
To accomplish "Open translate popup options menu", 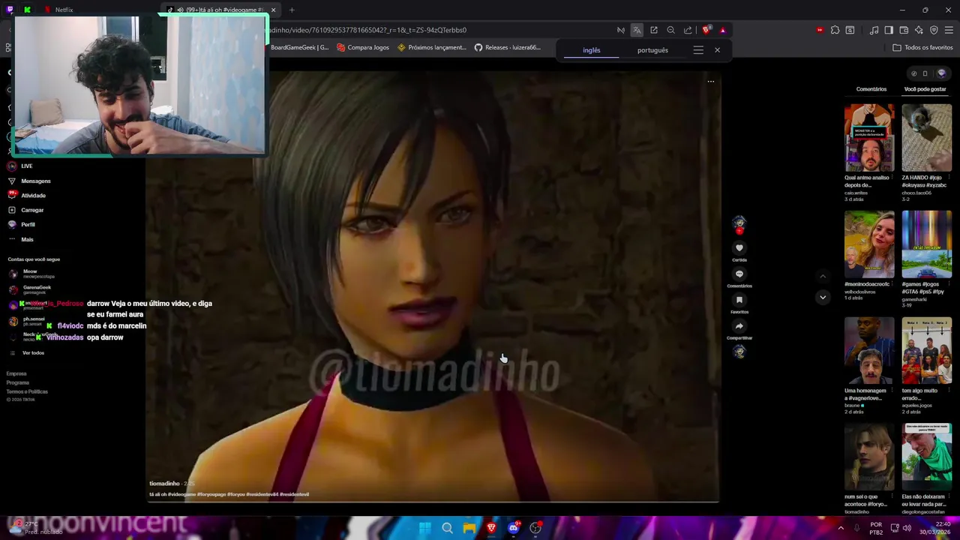I will 698,50.
